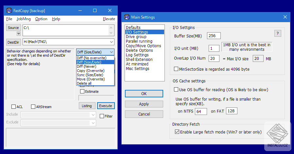Click the I/O unit (MB) field

214,48
